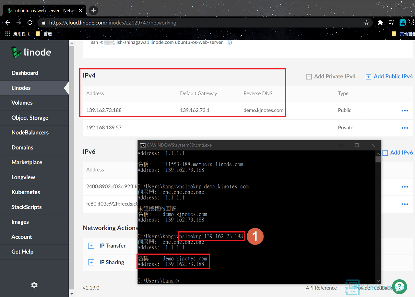
Task: Copy the Lish SSH command
Action: click(229, 42)
